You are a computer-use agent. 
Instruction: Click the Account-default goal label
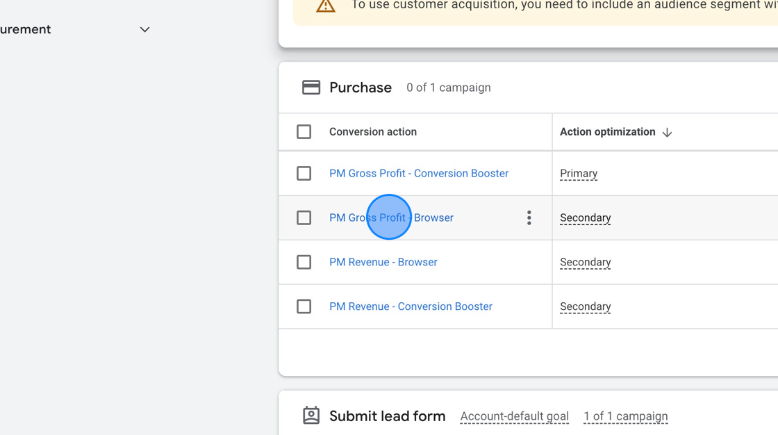[515, 416]
